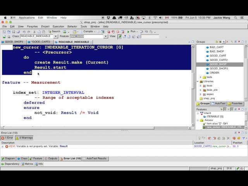Screen dimensions: 248x186
Task: Expand the VEVI error row
Action: (3, 146)
